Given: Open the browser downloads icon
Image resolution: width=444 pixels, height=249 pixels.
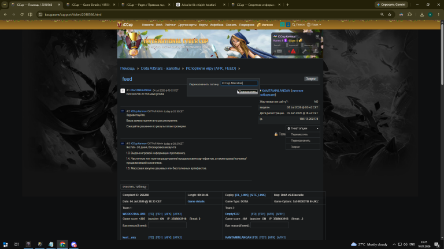Looking at the screenshot, I should (x=422, y=14).
